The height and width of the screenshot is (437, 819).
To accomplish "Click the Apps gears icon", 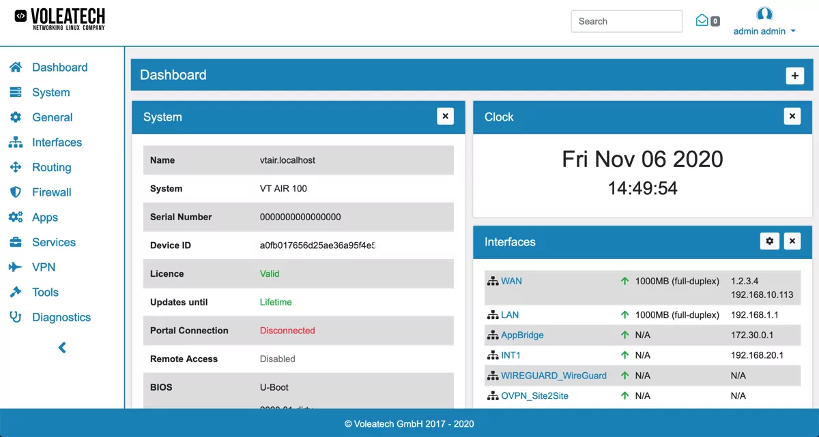I will click(x=16, y=217).
